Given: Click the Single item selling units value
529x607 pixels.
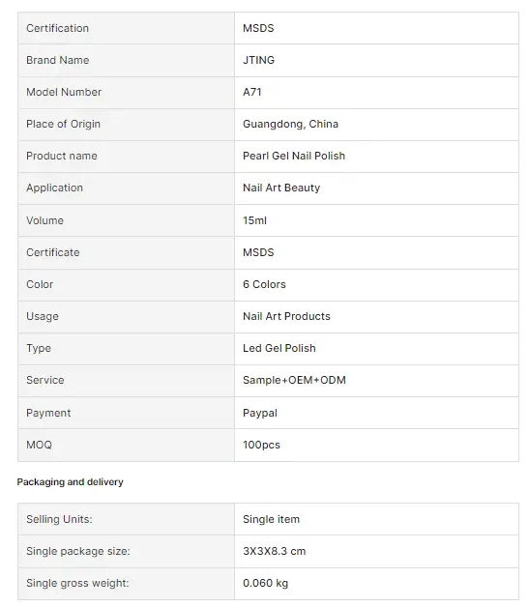Looking at the screenshot, I should point(271,519).
